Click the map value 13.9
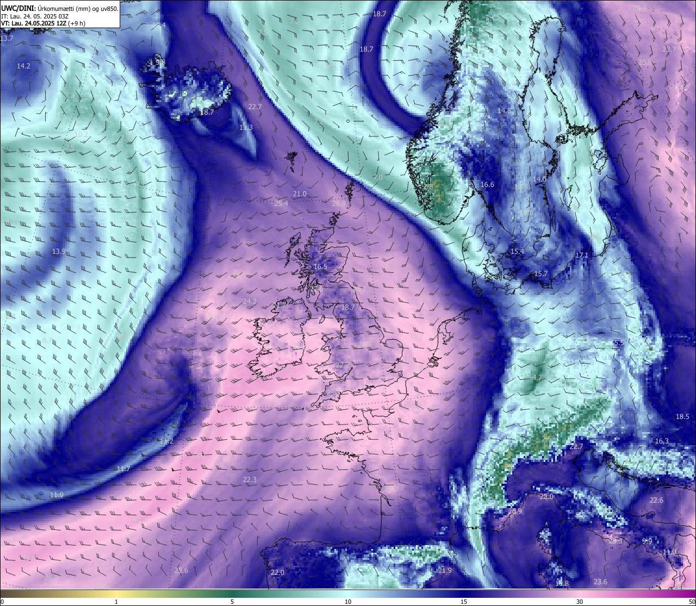 pyautogui.click(x=59, y=252)
